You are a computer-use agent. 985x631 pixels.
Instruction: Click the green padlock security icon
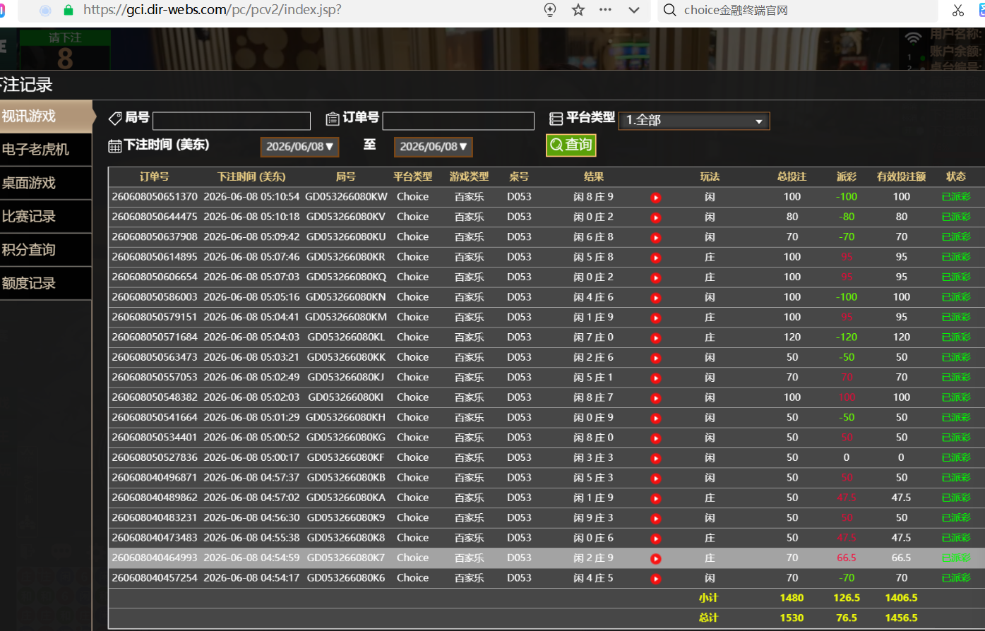(68, 10)
